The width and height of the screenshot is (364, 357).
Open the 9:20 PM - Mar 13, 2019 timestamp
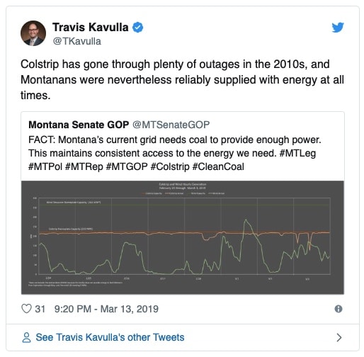pos(106,309)
